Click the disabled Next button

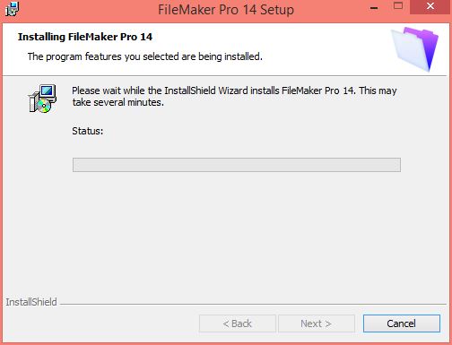tap(317, 323)
